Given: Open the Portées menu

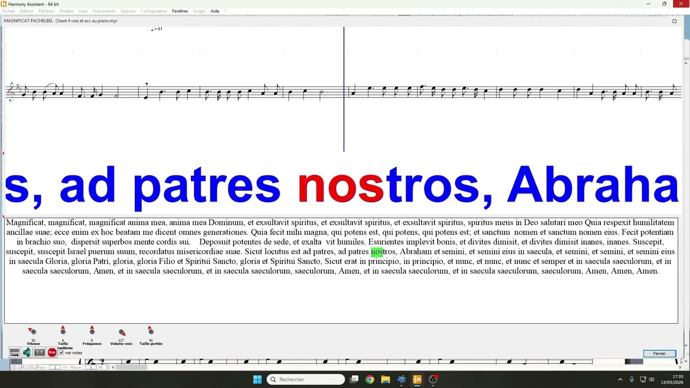Looking at the screenshot, I should tap(66, 11).
